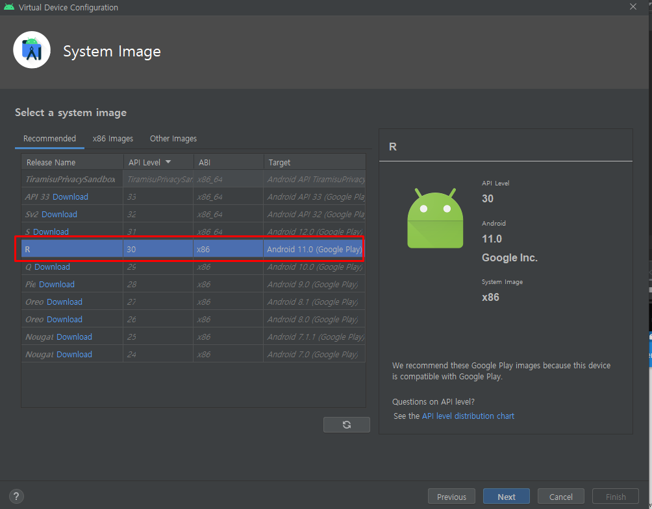This screenshot has width=652, height=509.
Task: Click API level 30 in selected row
Action: coord(158,249)
